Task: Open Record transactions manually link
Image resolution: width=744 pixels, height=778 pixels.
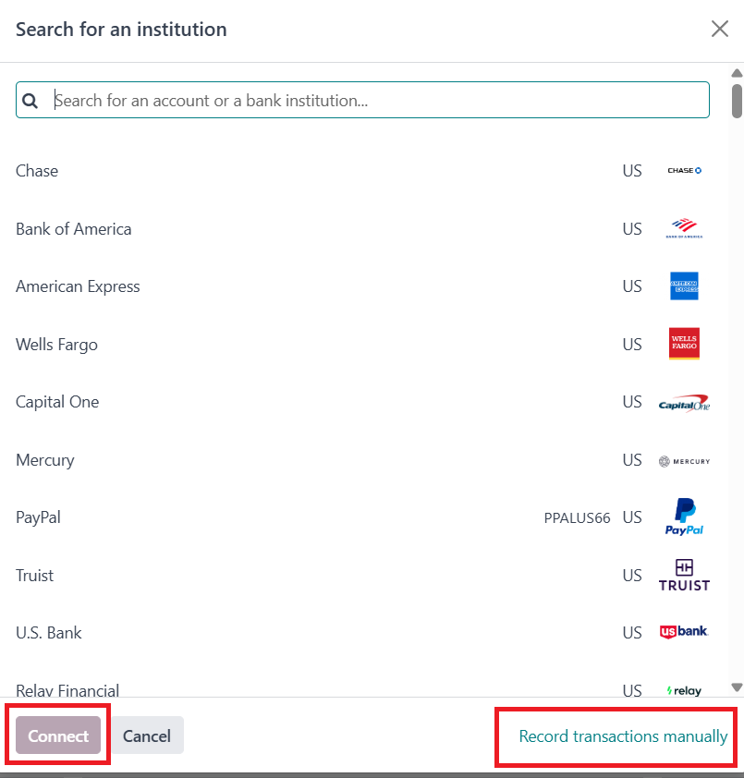Action: (623, 736)
